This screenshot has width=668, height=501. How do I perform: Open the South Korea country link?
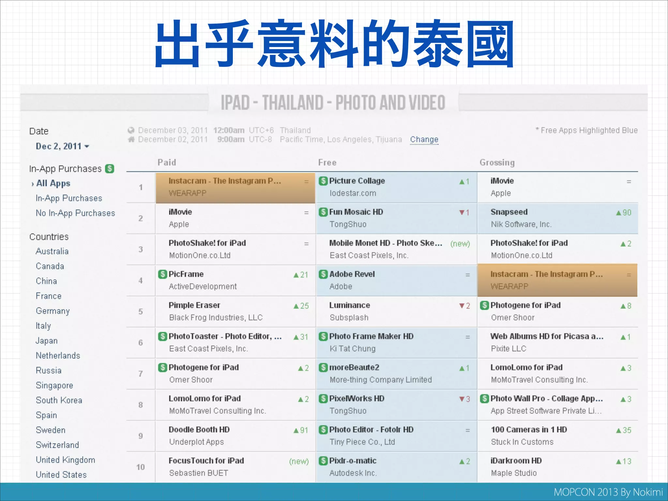click(x=59, y=400)
